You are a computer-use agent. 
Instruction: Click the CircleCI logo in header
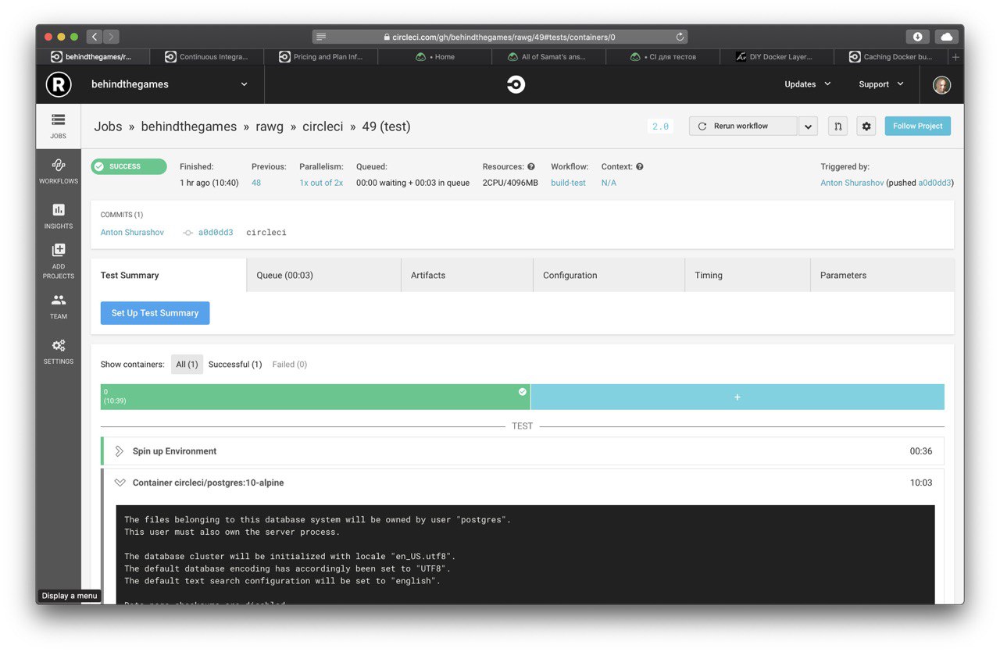point(516,84)
